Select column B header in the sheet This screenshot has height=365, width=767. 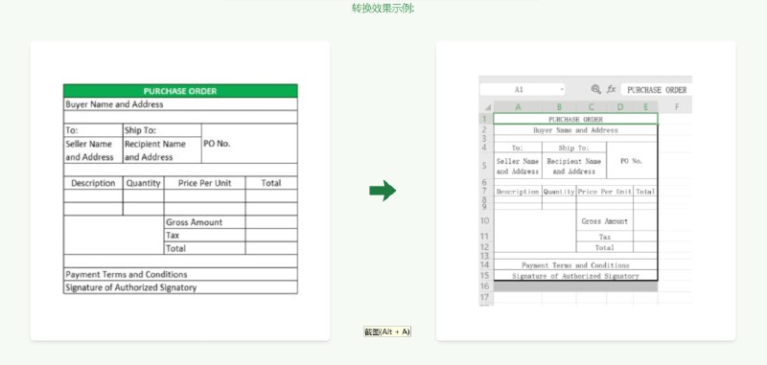[559, 107]
